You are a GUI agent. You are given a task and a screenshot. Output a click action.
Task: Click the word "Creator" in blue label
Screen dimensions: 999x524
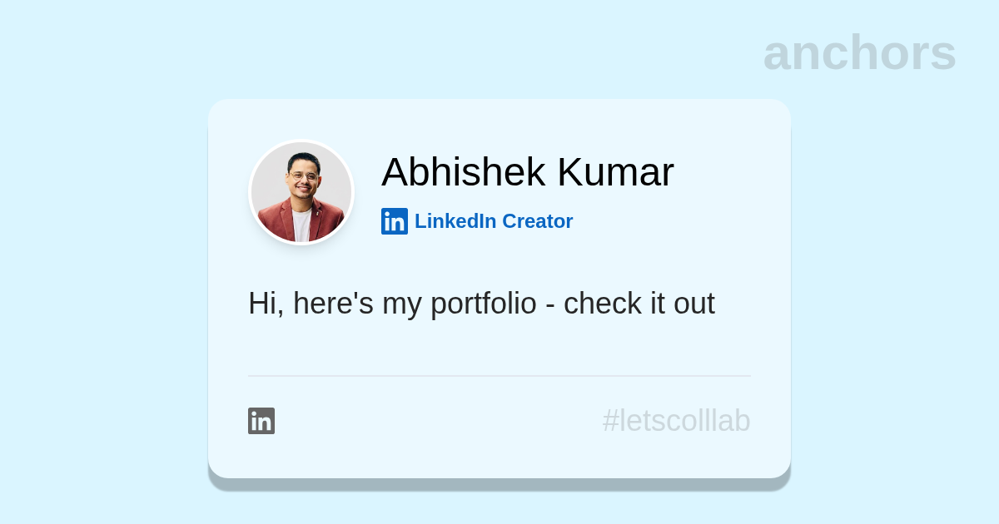(537, 221)
